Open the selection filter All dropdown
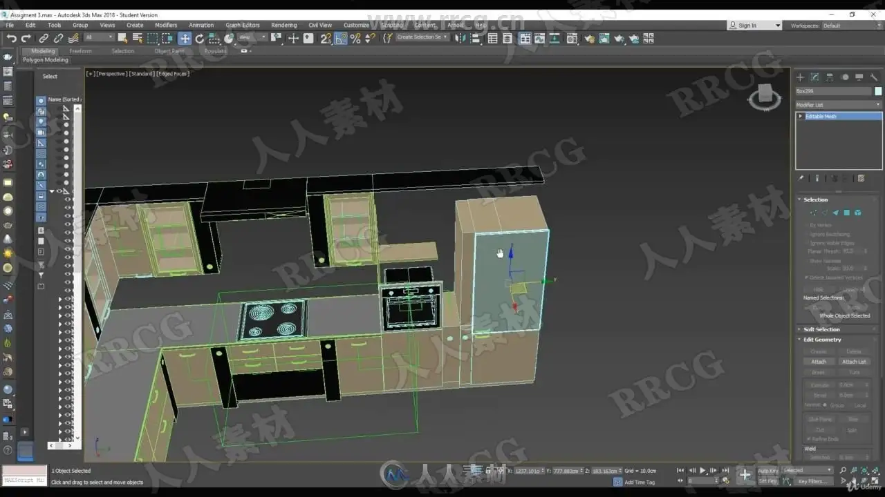The image size is (885, 497). 99,37
